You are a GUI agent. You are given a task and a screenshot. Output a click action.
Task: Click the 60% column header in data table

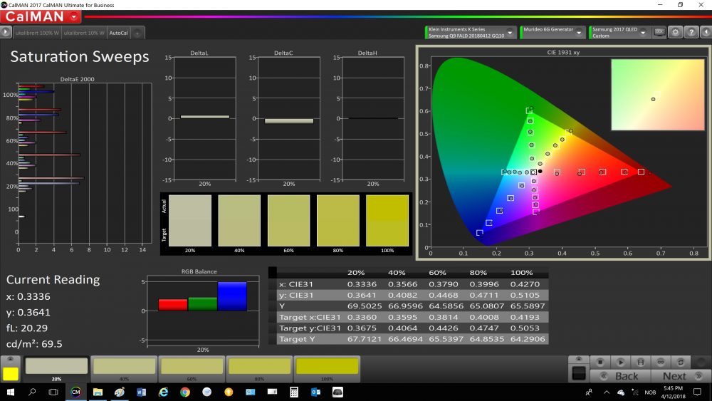[437, 273]
